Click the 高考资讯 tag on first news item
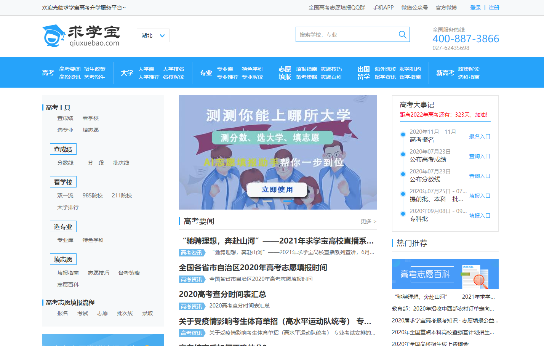Image resolution: width=544 pixels, height=346 pixels. point(191,253)
